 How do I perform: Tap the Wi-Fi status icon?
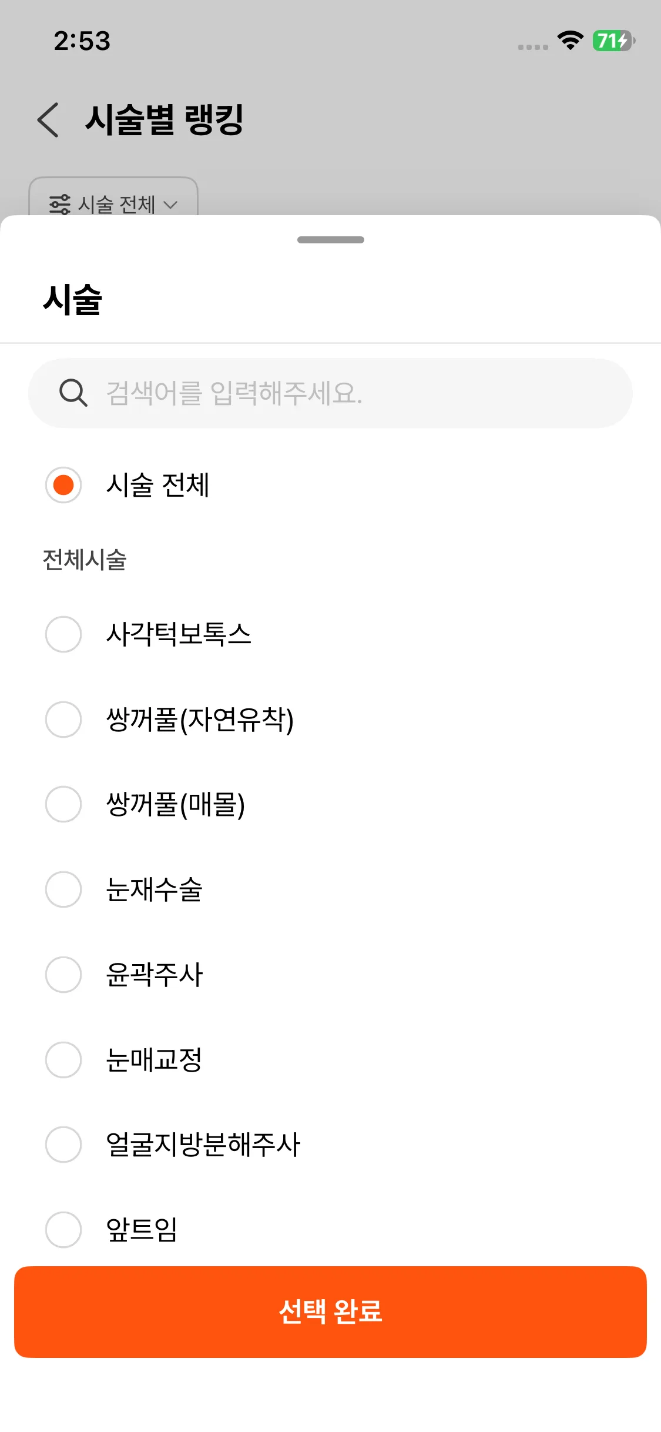pyautogui.click(x=569, y=41)
